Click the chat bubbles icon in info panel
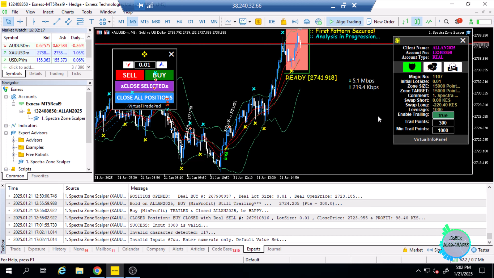The image size is (494, 278). 432,67
